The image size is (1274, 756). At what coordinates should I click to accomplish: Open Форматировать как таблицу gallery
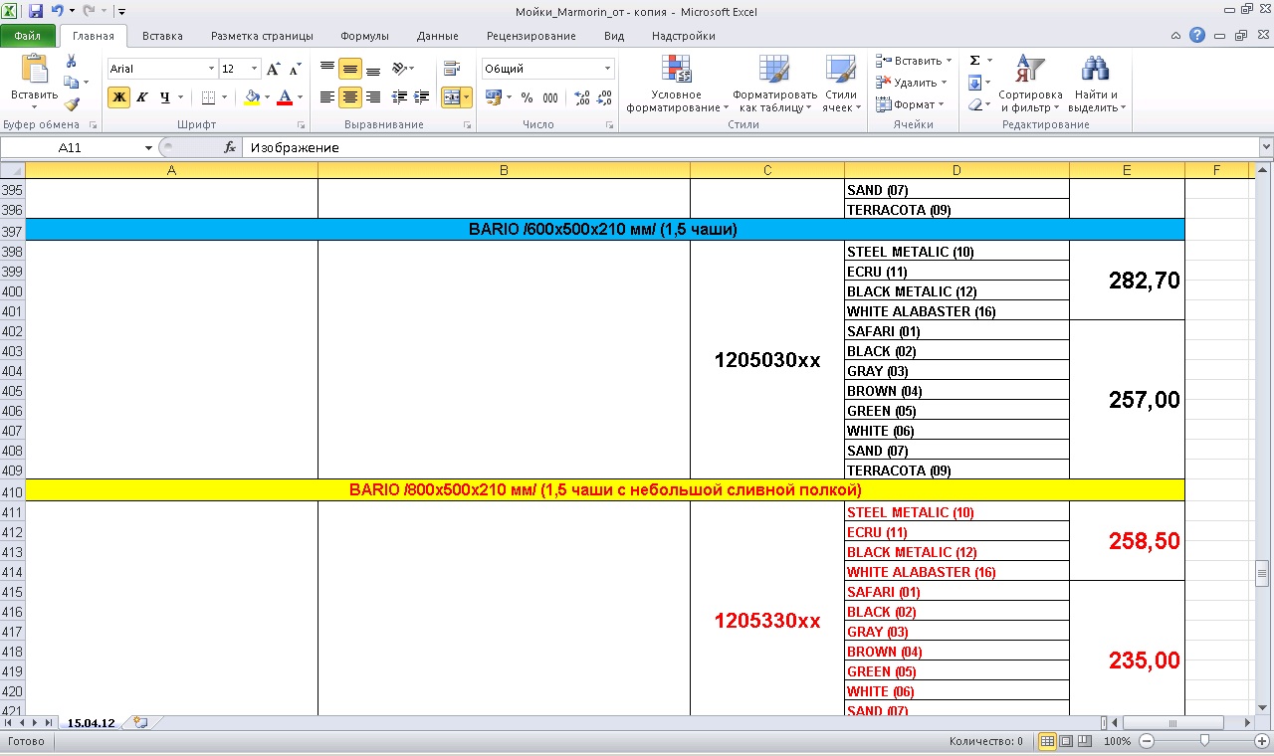pyautogui.click(x=774, y=84)
